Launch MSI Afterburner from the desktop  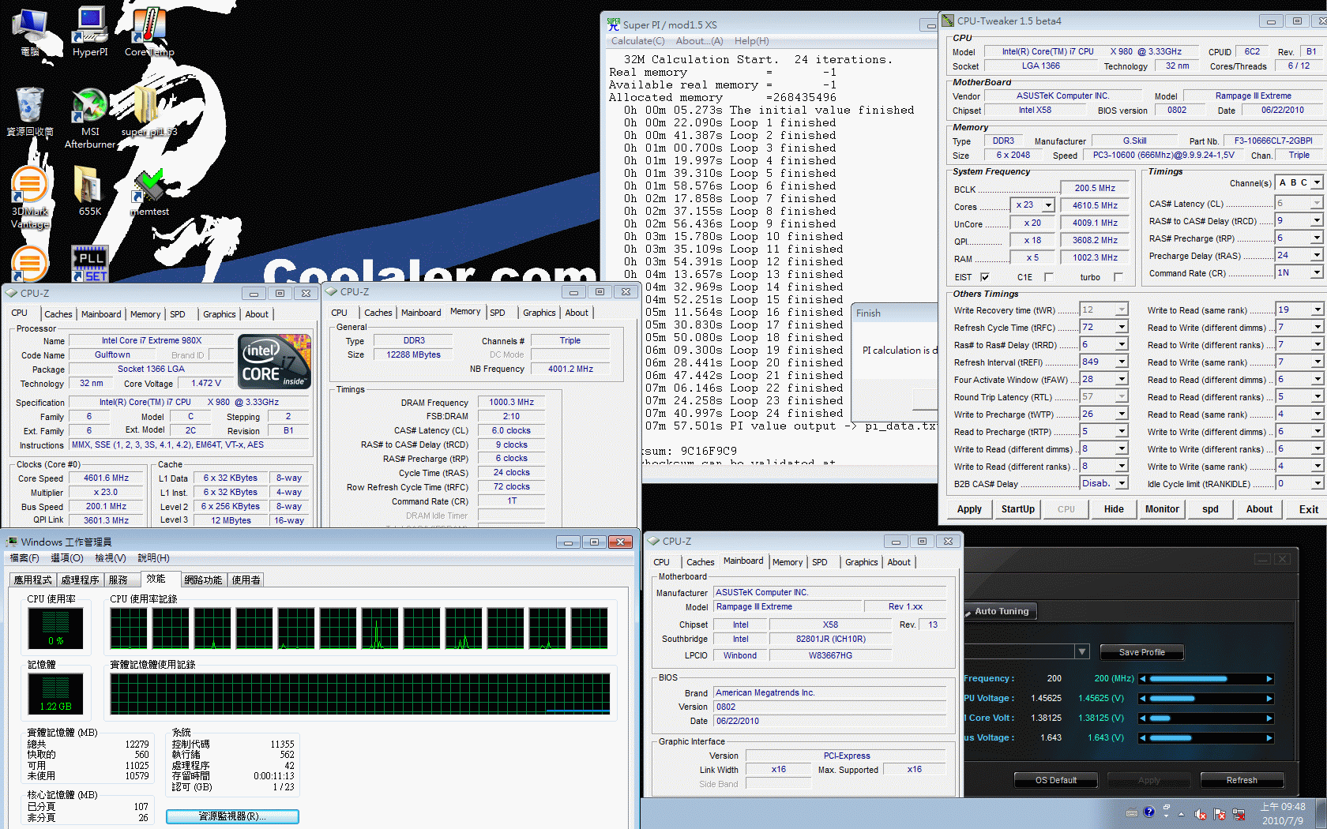point(90,118)
